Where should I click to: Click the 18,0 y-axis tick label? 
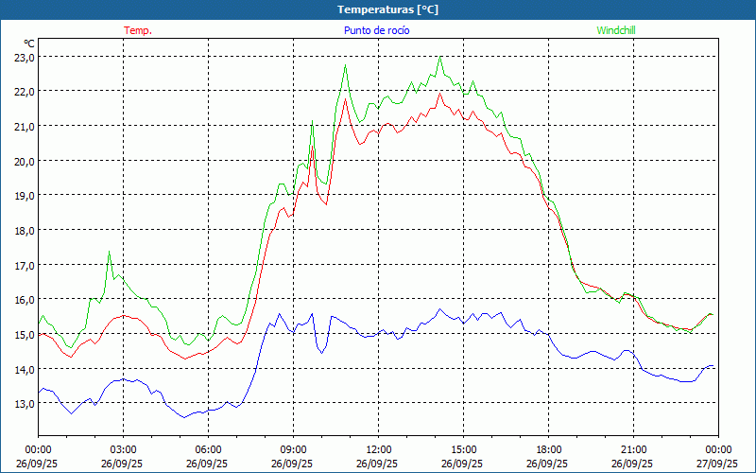[x=24, y=230]
